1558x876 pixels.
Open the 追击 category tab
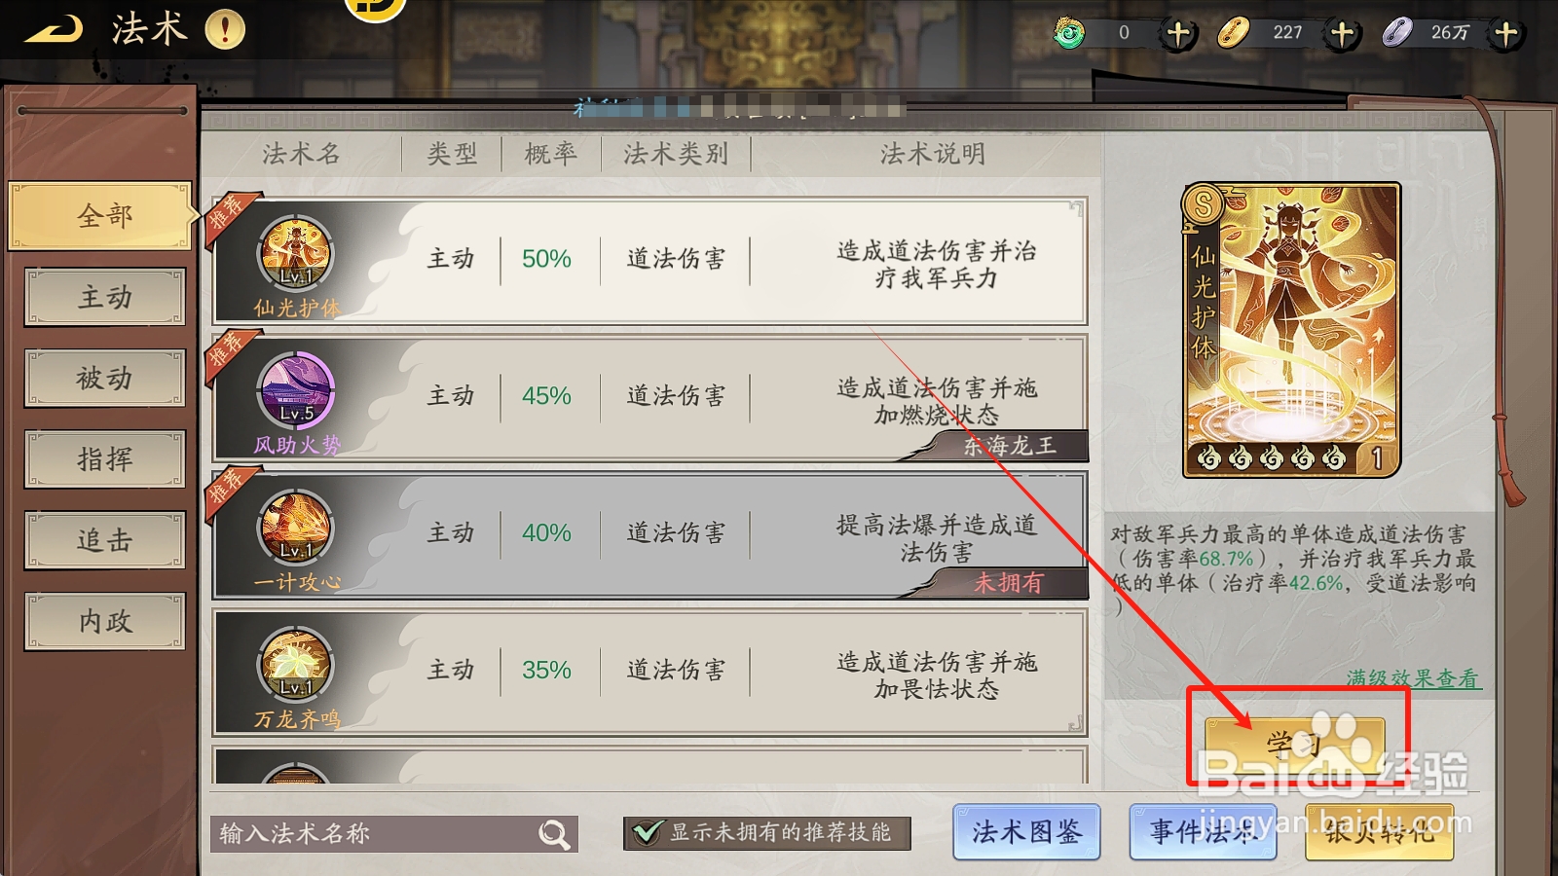tap(105, 539)
